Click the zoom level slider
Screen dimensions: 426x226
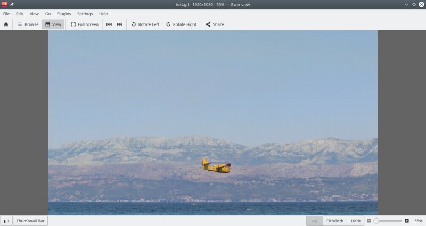coord(388,221)
